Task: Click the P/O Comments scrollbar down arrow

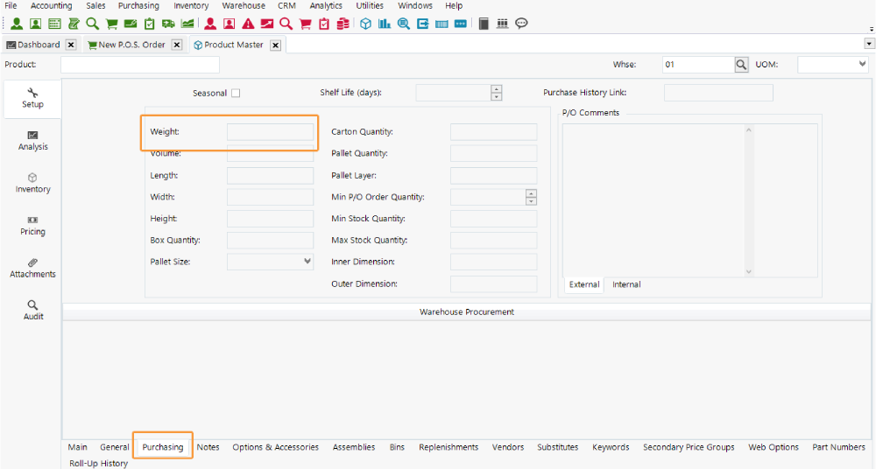Action: [x=749, y=272]
